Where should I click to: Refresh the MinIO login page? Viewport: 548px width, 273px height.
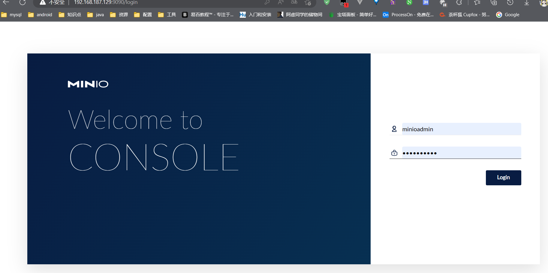click(23, 3)
